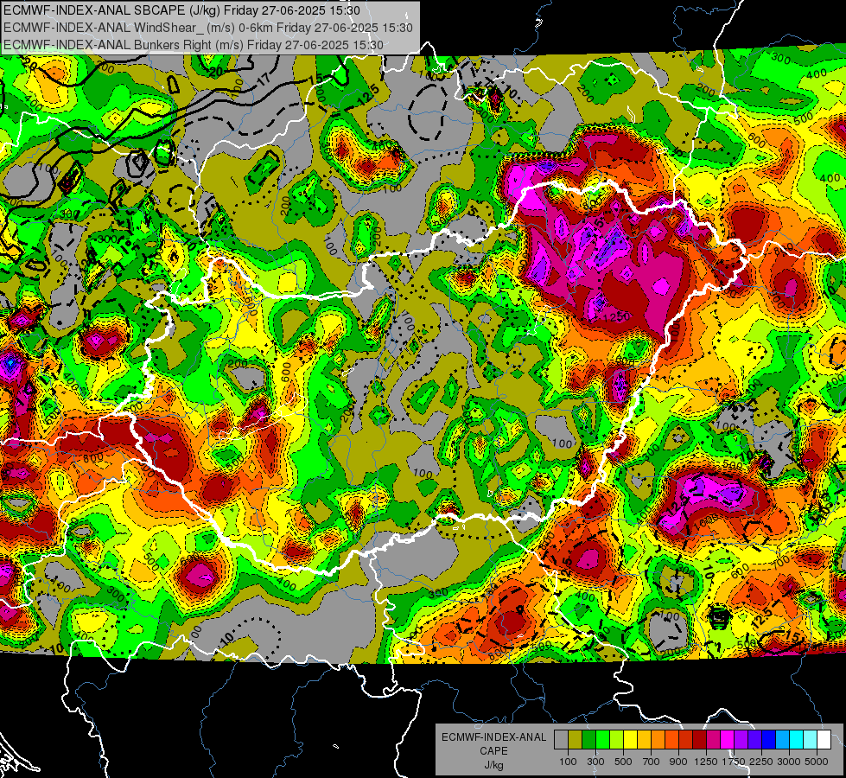Select the orange legend swatch
Viewport: 846px width, 778px height.
click(658, 739)
